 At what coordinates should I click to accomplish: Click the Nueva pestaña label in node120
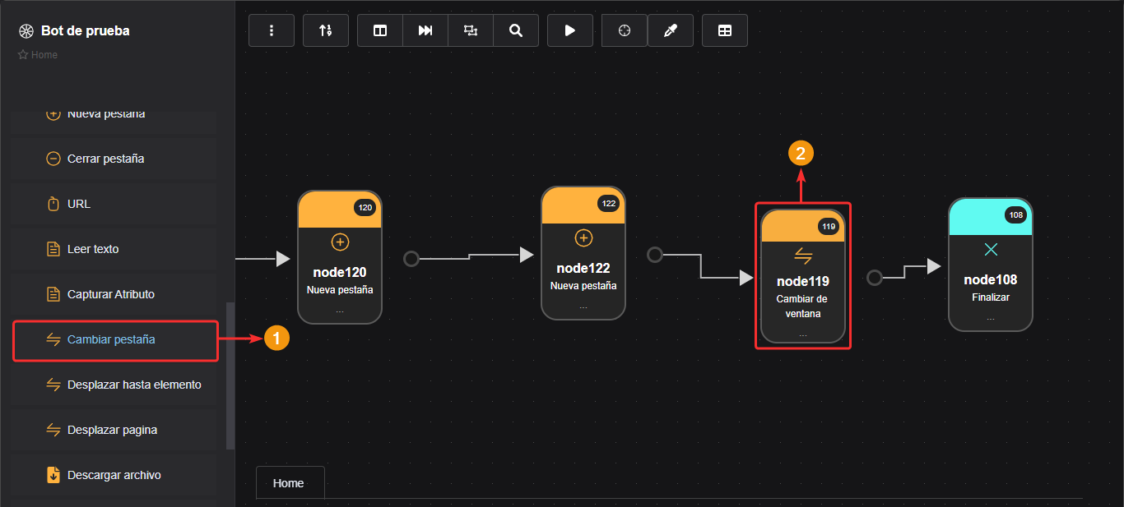coord(340,290)
